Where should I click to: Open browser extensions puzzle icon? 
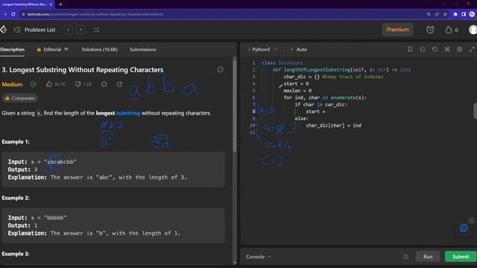(x=455, y=14)
